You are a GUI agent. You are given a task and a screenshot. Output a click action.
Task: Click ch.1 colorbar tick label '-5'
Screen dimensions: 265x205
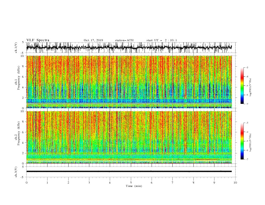(247, 86)
